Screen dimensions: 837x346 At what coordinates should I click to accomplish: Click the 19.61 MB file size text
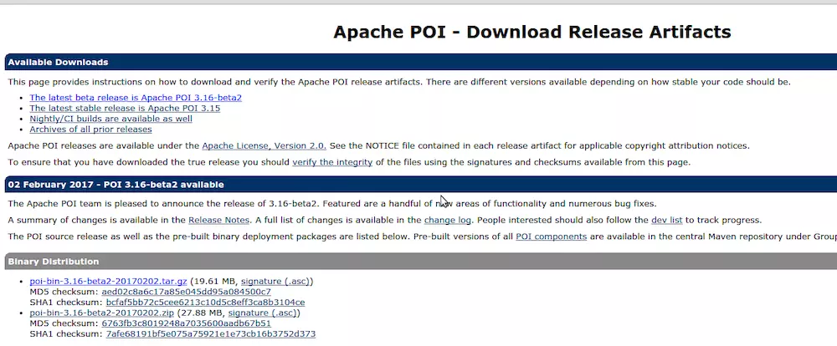coord(214,282)
